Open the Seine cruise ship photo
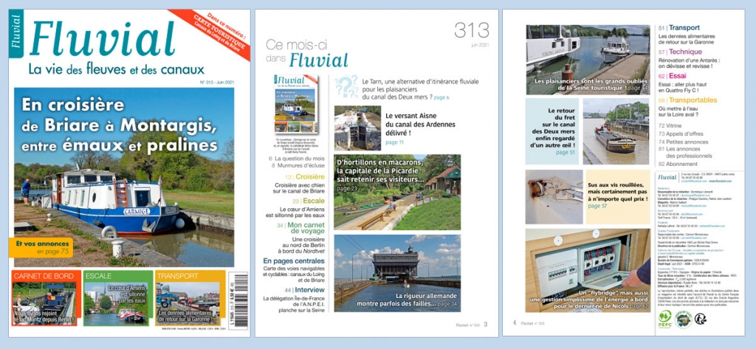Viewport: 756px width, 349px height. [x=588, y=60]
